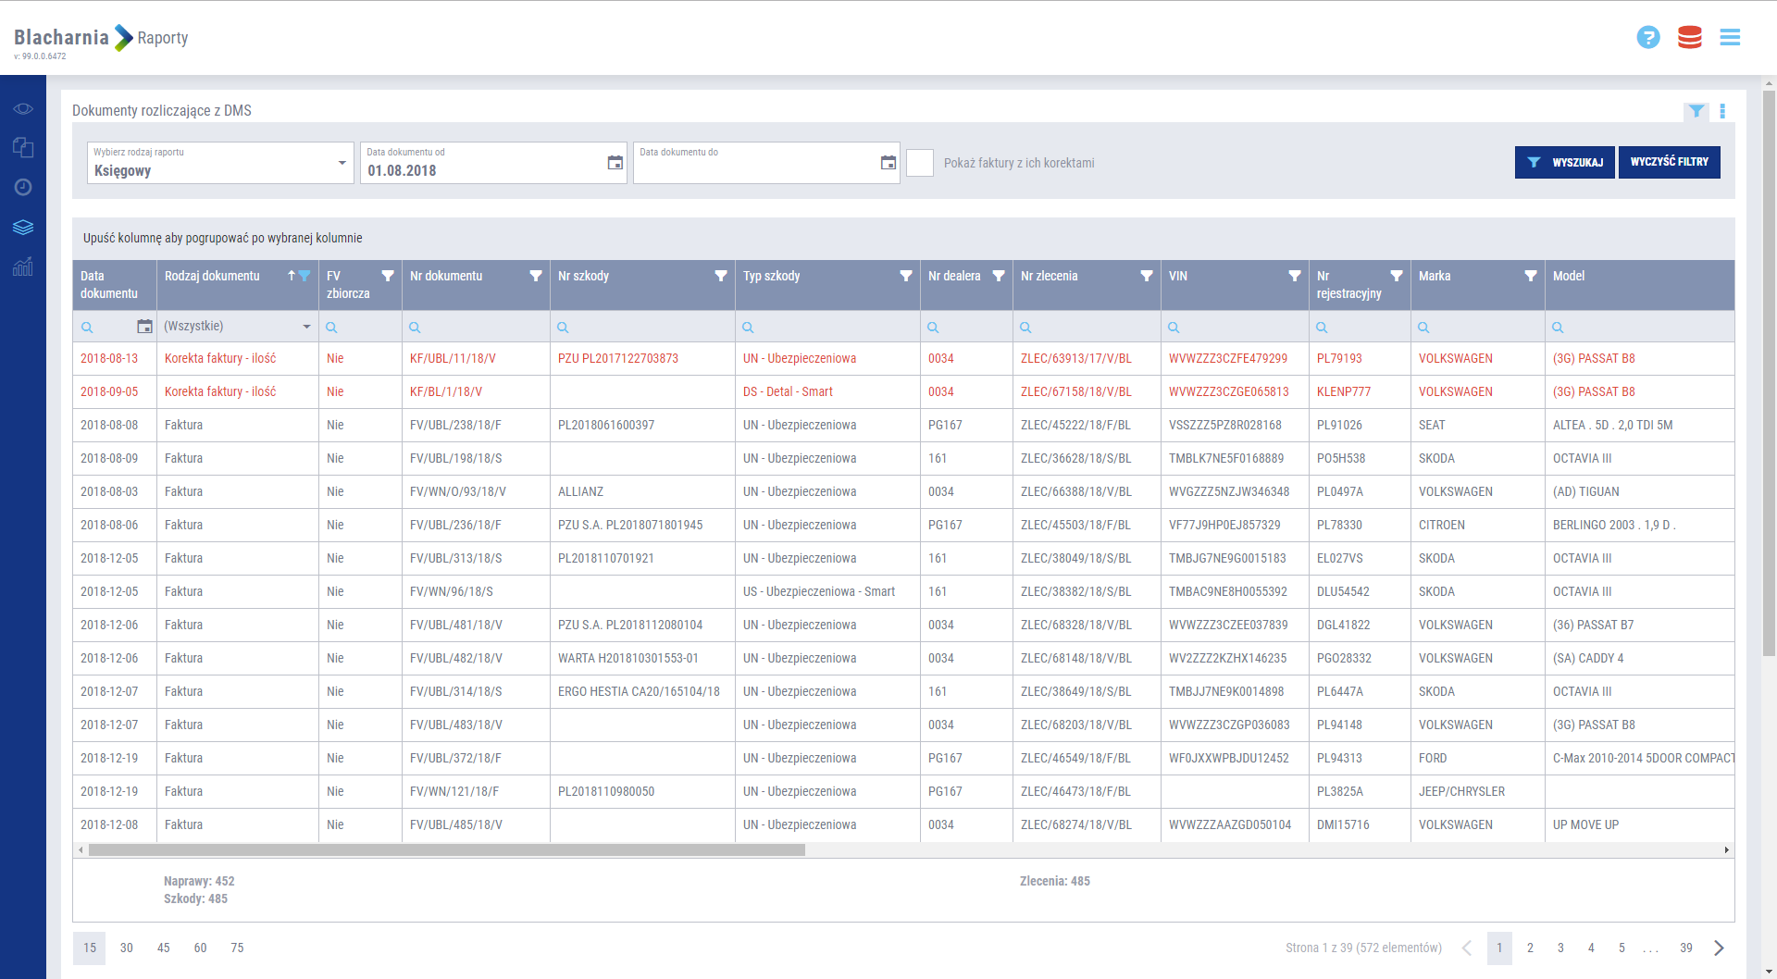Image resolution: width=1777 pixels, height=979 pixels.
Task: Click the eye icon in sidebar
Action: (x=23, y=109)
